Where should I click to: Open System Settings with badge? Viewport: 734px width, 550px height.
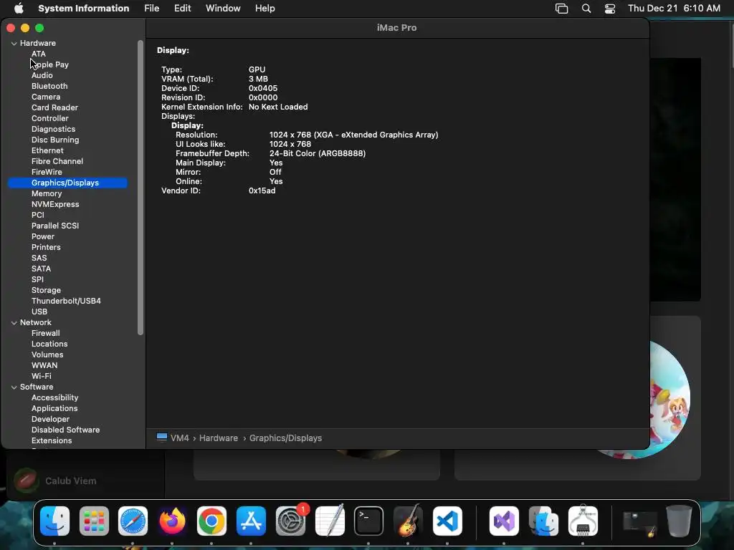(x=291, y=521)
